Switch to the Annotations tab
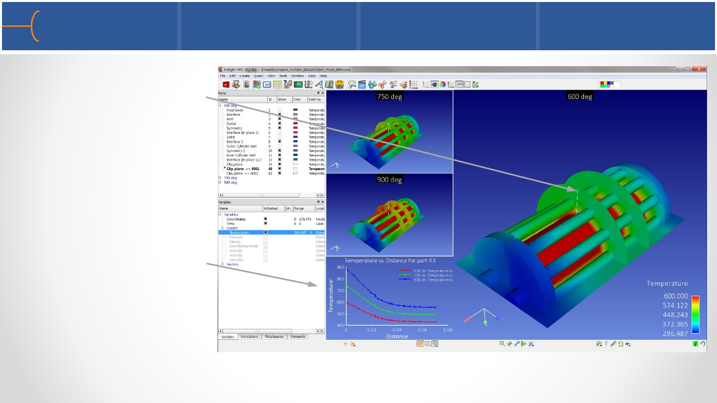717x403 pixels. click(249, 336)
